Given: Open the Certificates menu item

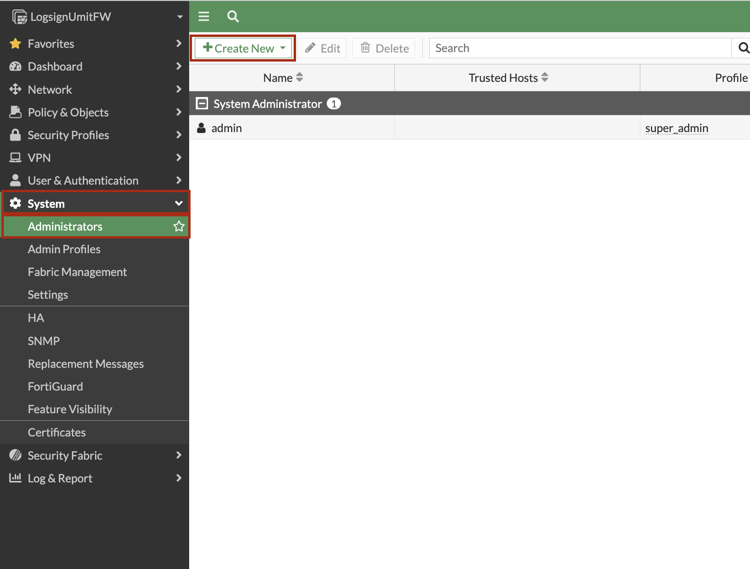Looking at the screenshot, I should coord(95,432).
